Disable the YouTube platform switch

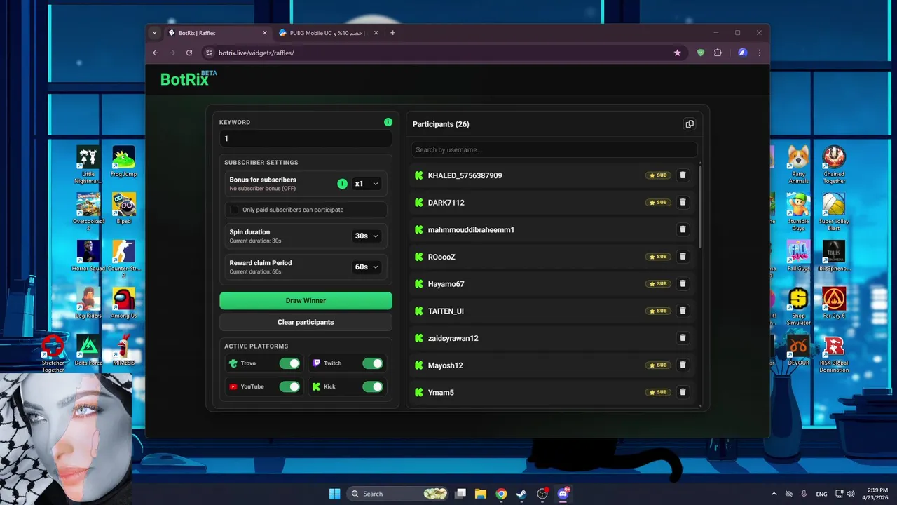pyautogui.click(x=289, y=386)
